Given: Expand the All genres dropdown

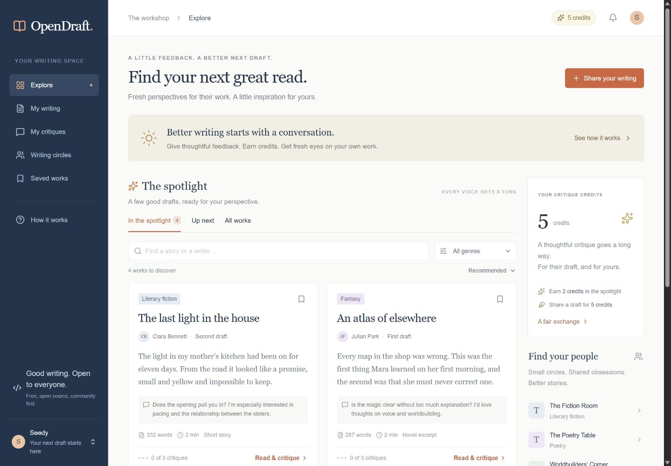Looking at the screenshot, I should click(x=476, y=251).
